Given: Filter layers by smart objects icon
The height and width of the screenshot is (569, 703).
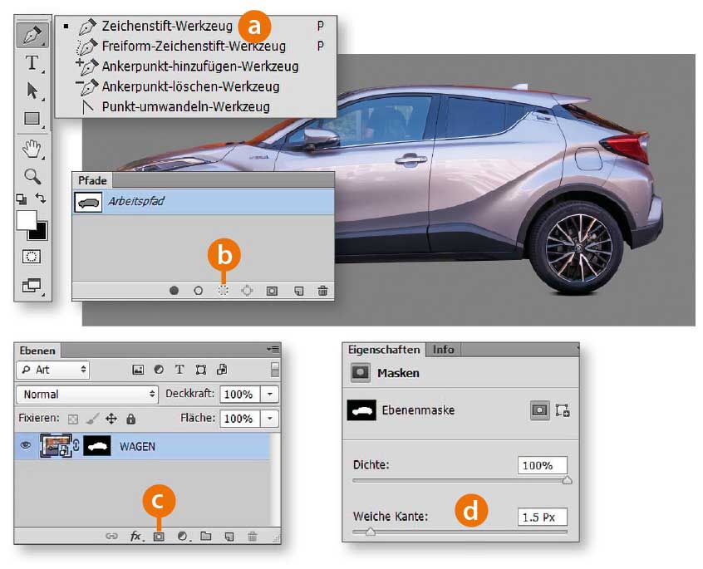Looking at the screenshot, I should (x=222, y=370).
